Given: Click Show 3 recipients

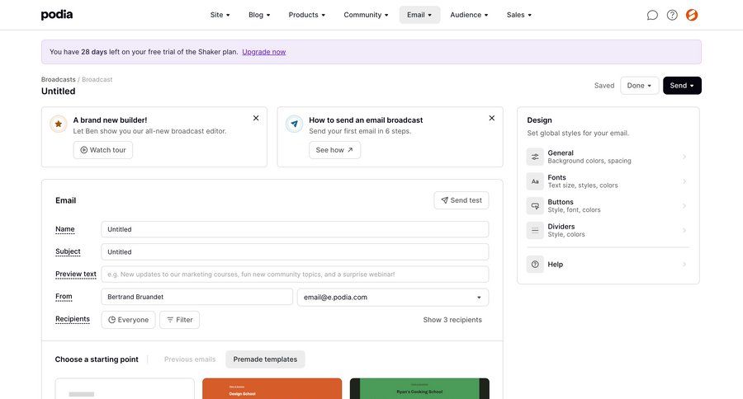Looking at the screenshot, I should tap(452, 320).
